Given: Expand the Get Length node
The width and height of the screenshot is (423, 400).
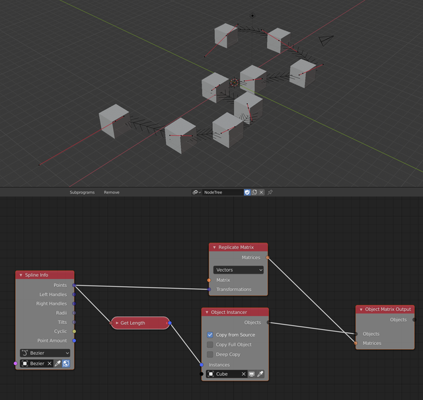Looking at the screenshot, I should [117, 323].
